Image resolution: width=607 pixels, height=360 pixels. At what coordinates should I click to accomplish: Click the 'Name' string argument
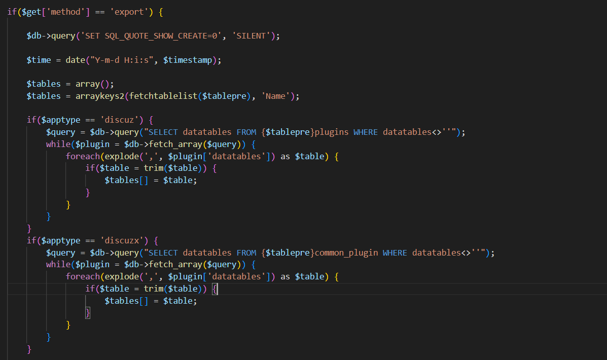(276, 96)
